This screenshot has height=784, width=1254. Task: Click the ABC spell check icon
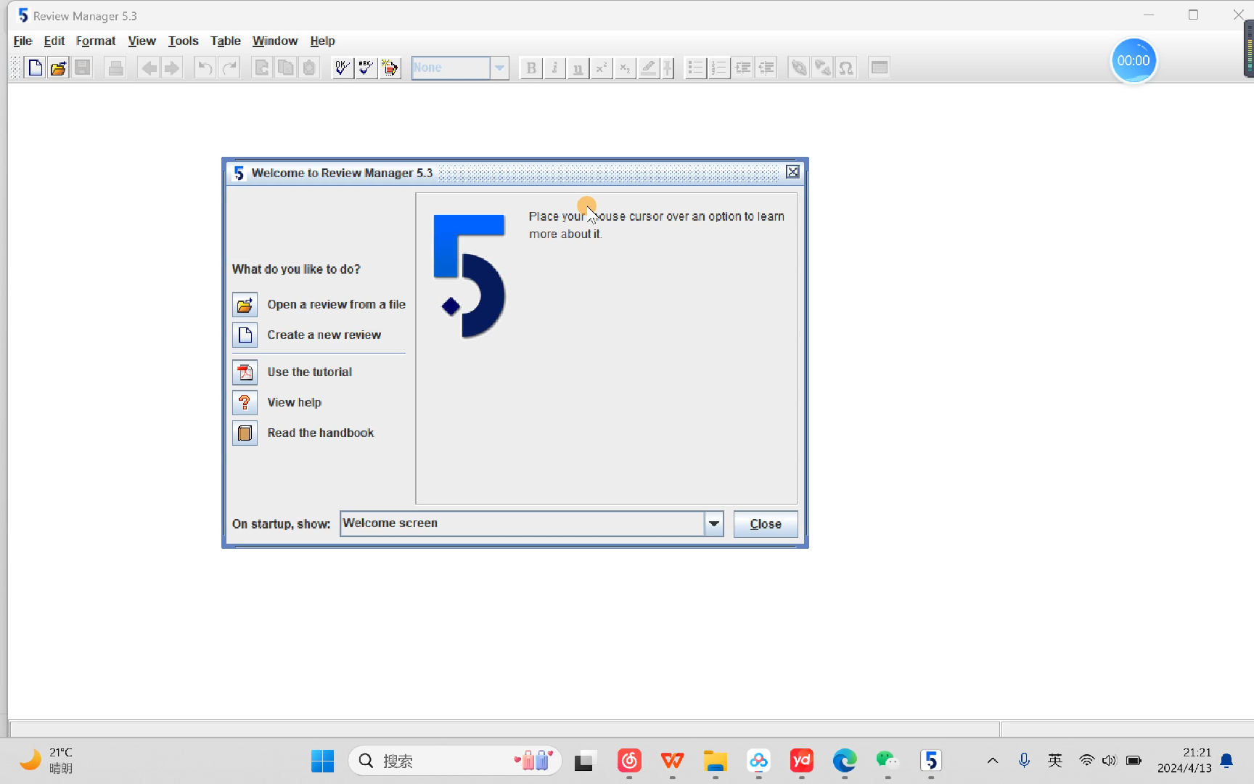click(366, 68)
